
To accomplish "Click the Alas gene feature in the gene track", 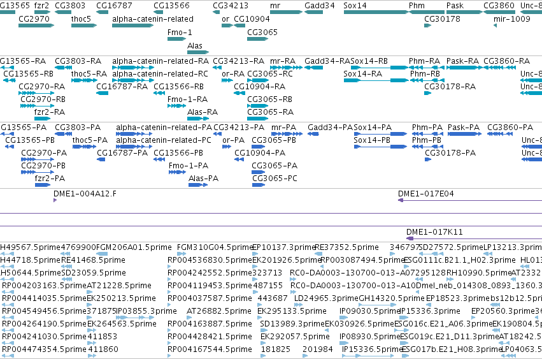I will coord(198,52).
